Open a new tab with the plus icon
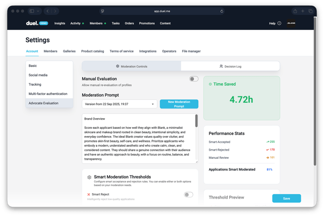 303,11
